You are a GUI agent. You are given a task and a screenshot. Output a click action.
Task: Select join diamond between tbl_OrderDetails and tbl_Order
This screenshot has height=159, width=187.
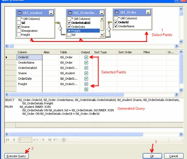(109, 29)
